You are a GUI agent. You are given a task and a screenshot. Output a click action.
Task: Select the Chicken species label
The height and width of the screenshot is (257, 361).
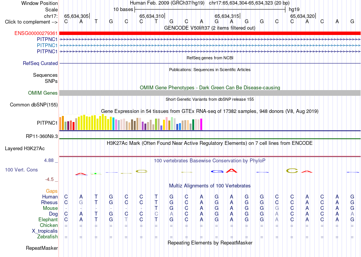pos(49,225)
